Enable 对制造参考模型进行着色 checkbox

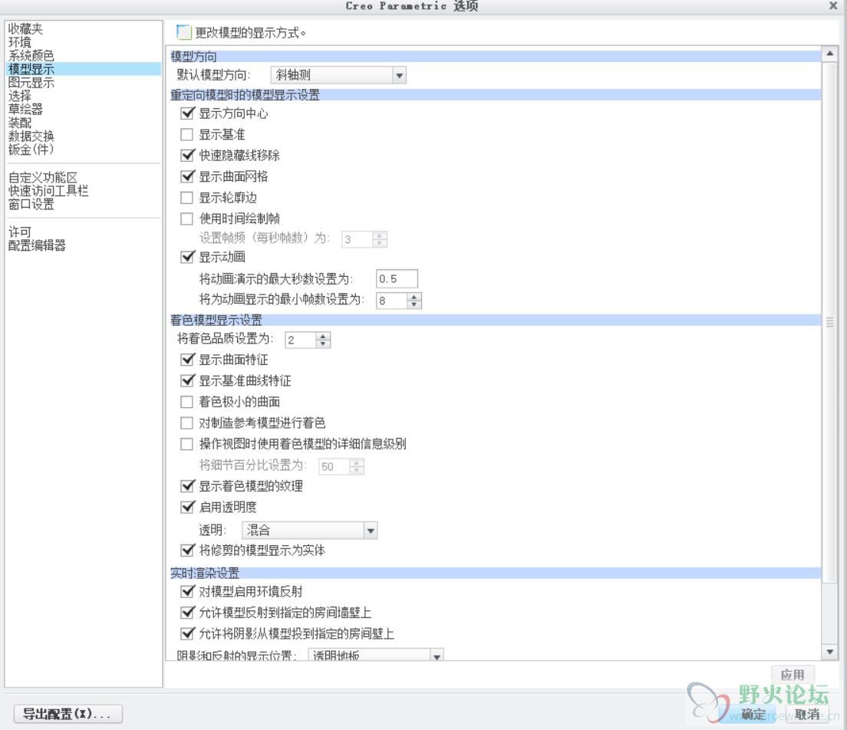point(187,423)
